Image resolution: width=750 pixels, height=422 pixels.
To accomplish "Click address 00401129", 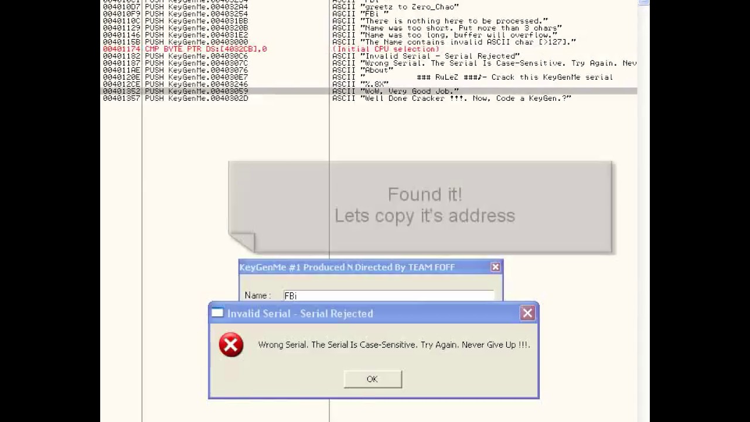I will pos(121,28).
